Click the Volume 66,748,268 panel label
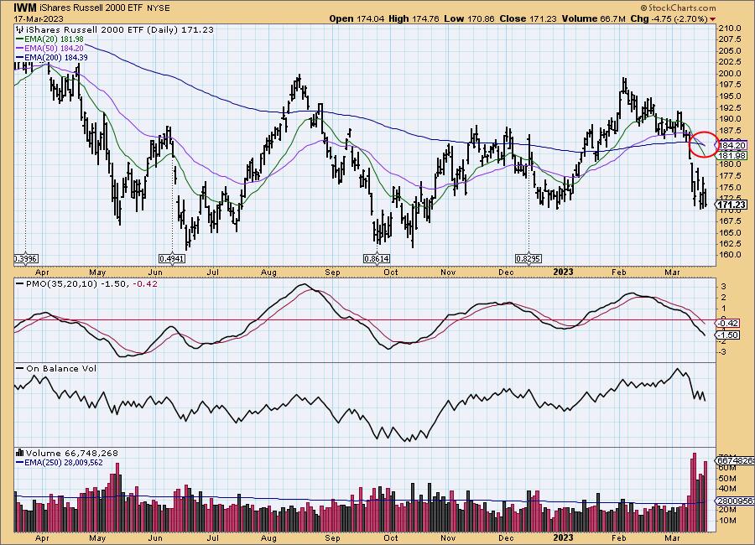Viewport: 755px width, 545px height. click(x=72, y=453)
